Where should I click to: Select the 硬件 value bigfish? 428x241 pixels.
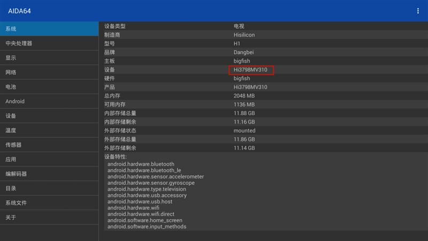pyautogui.click(x=242, y=78)
